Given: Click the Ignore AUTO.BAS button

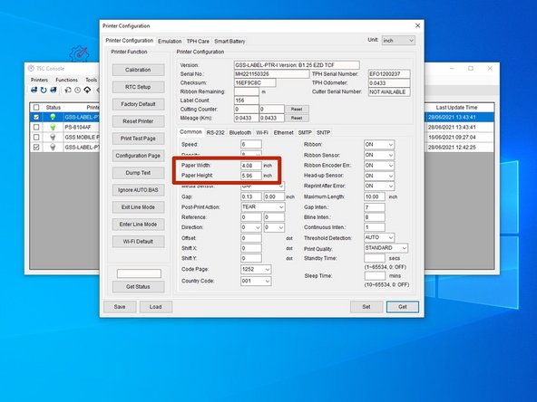Looking at the screenshot, I should (x=138, y=190).
